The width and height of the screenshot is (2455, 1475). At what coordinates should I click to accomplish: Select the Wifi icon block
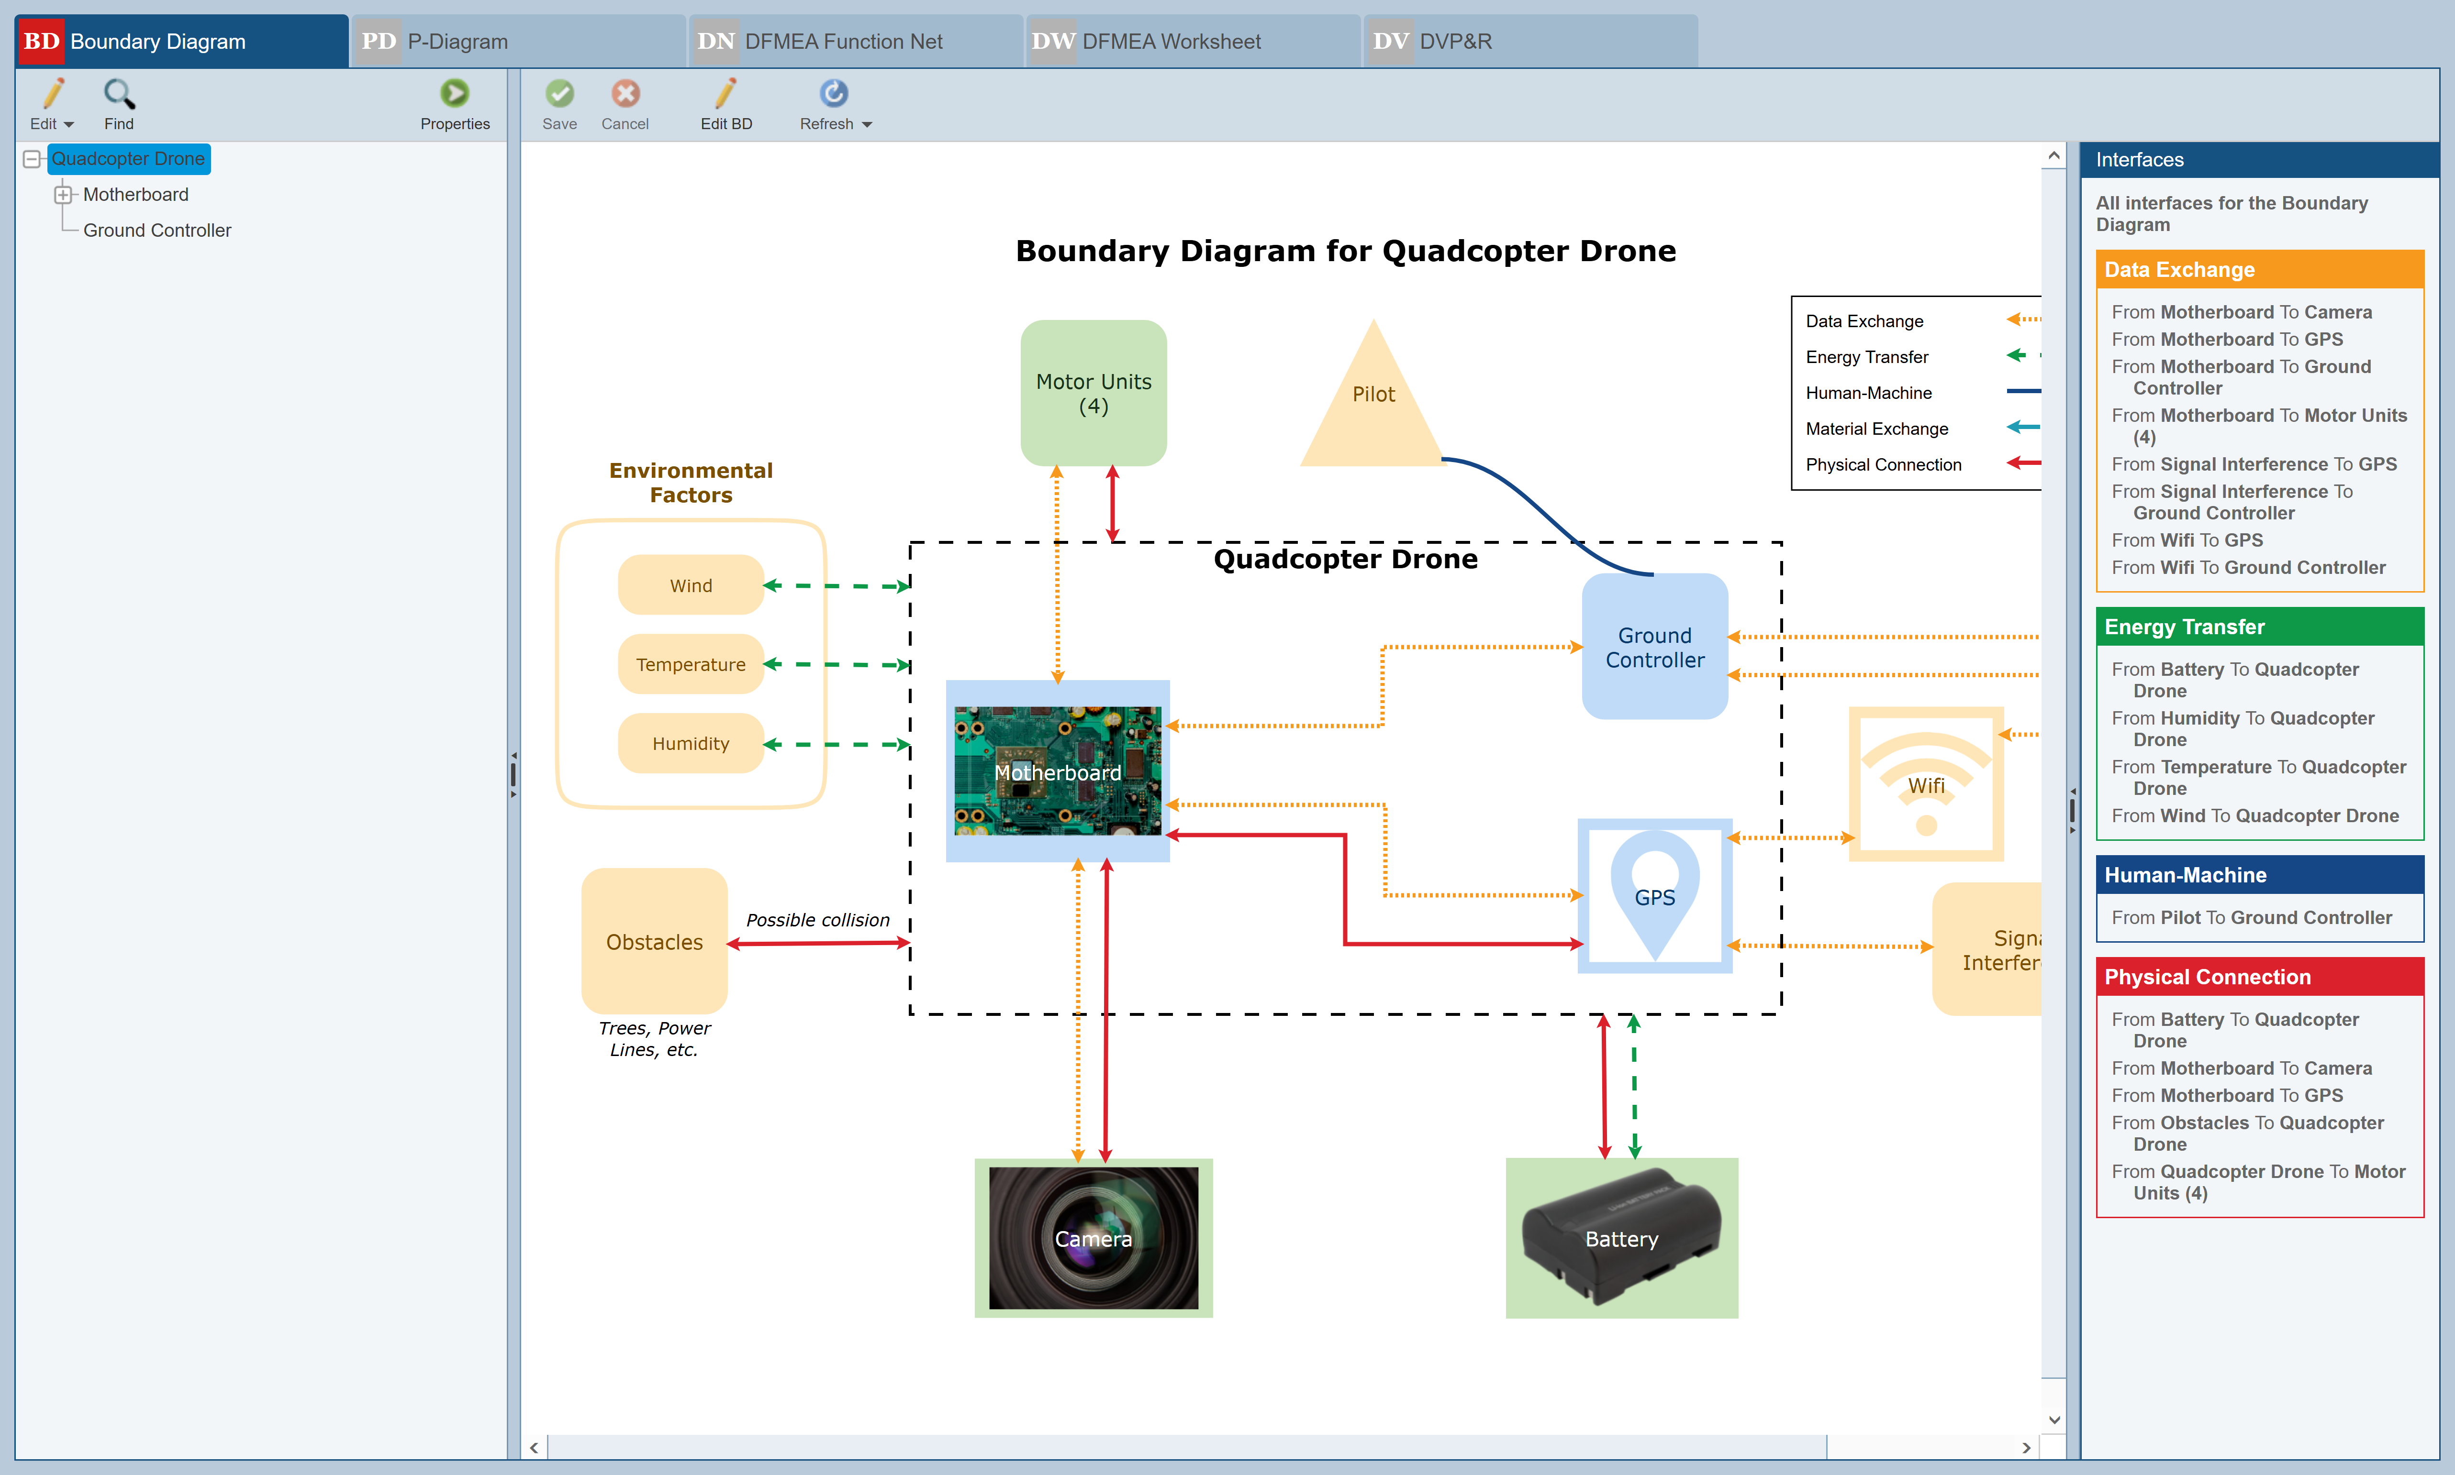tap(1925, 784)
